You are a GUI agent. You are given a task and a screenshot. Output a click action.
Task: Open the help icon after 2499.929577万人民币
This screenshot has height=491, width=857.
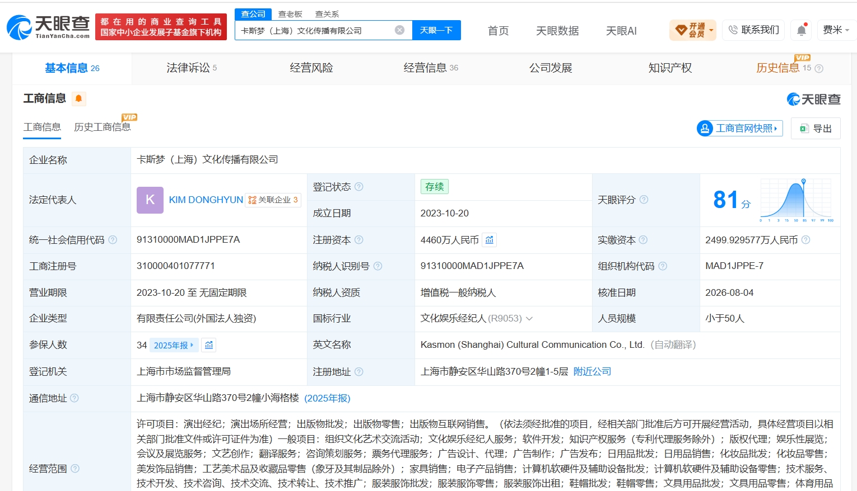click(x=805, y=240)
